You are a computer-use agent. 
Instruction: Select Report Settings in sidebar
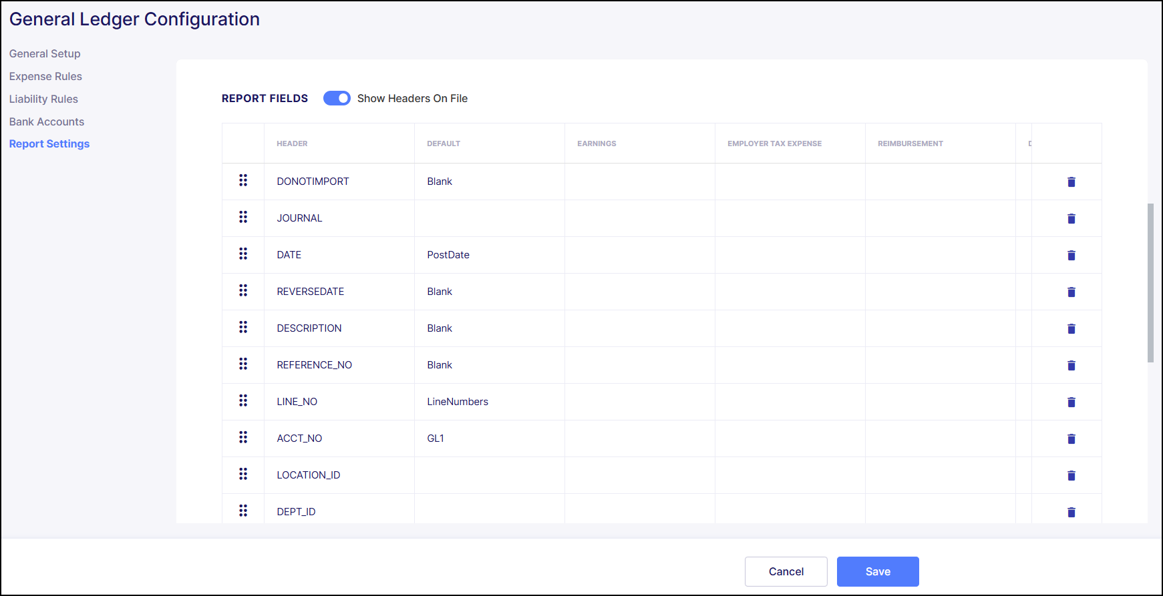49,143
